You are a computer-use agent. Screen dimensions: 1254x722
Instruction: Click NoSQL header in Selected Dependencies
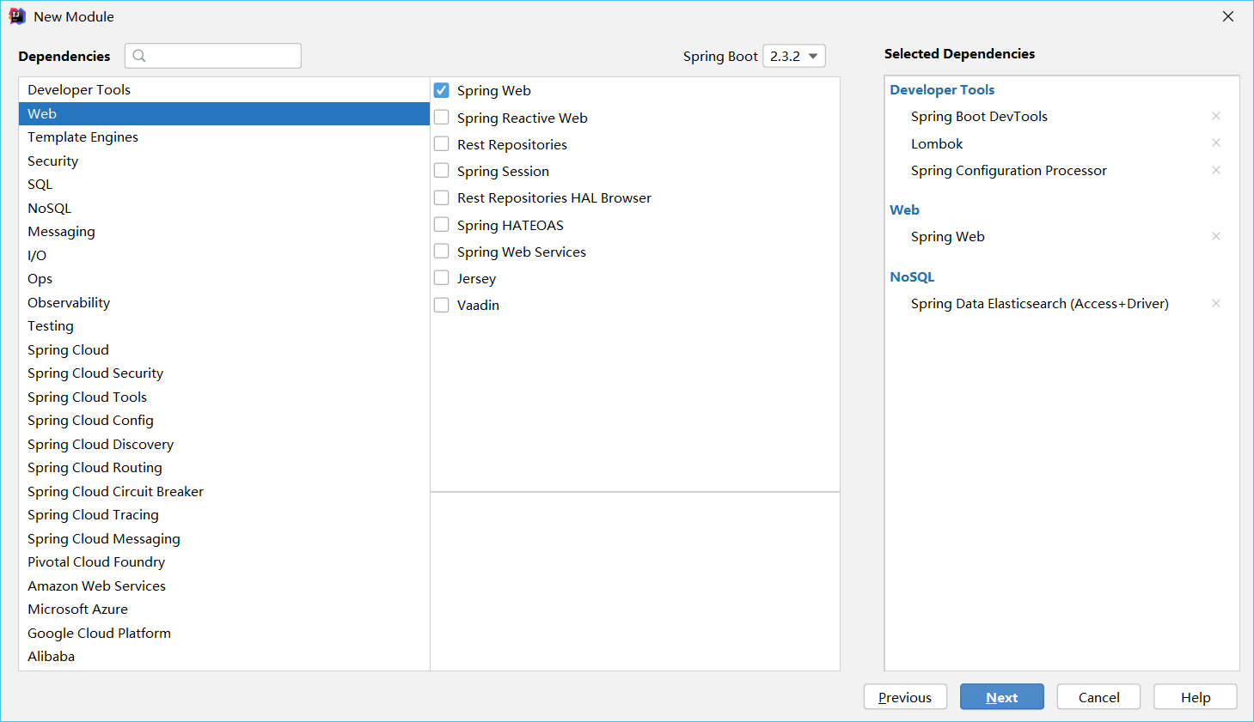pyautogui.click(x=912, y=276)
